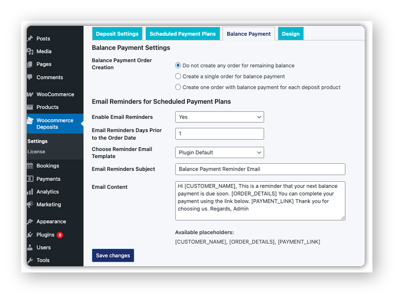Image resolution: width=397 pixels, height=297 pixels.
Task: Click the Tools wrench icon
Action: click(30, 260)
